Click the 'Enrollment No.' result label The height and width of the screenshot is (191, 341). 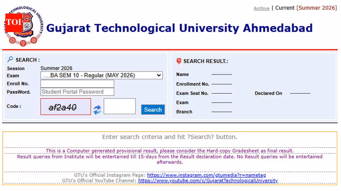click(x=193, y=84)
